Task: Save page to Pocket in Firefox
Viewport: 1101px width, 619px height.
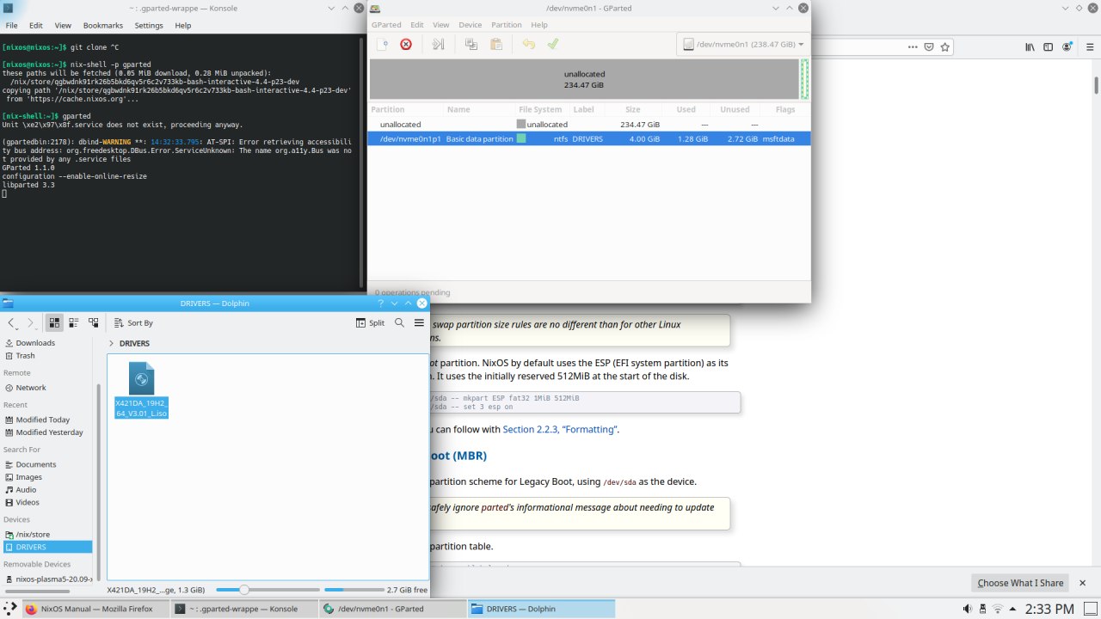Action: (x=928, y=47)
